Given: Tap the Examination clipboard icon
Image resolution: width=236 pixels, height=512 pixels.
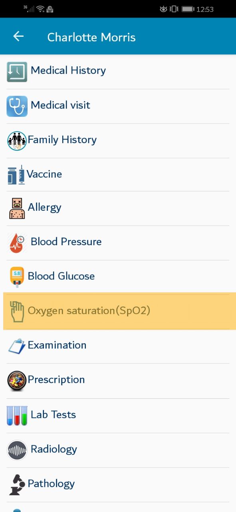Looking at the screenshot, I should click(x=17, y=346).
